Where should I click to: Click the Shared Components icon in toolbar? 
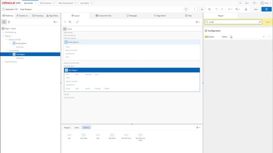246,9
